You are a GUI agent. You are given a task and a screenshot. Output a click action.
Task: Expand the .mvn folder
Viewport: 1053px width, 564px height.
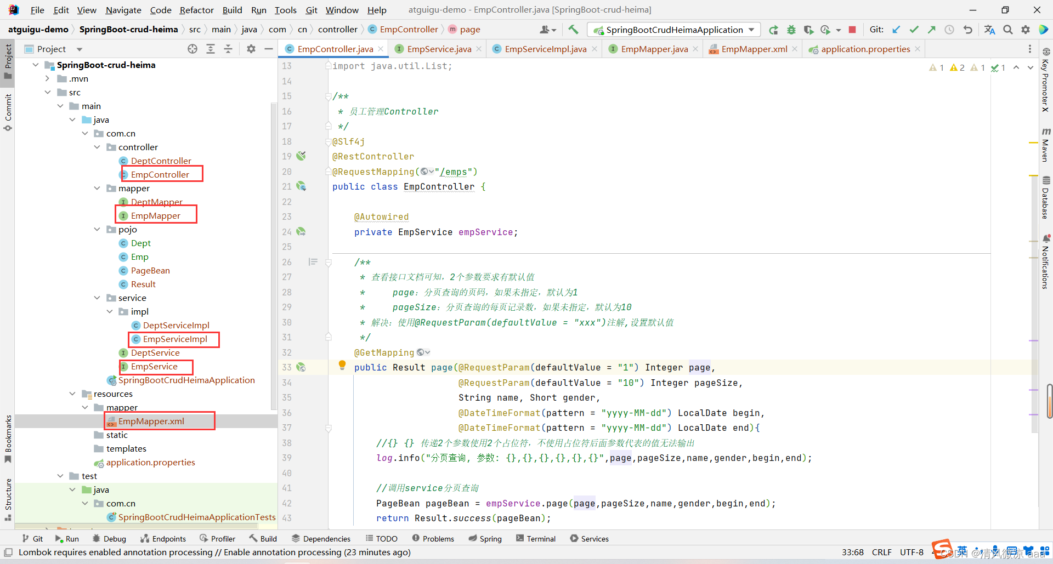coord(48,78)
